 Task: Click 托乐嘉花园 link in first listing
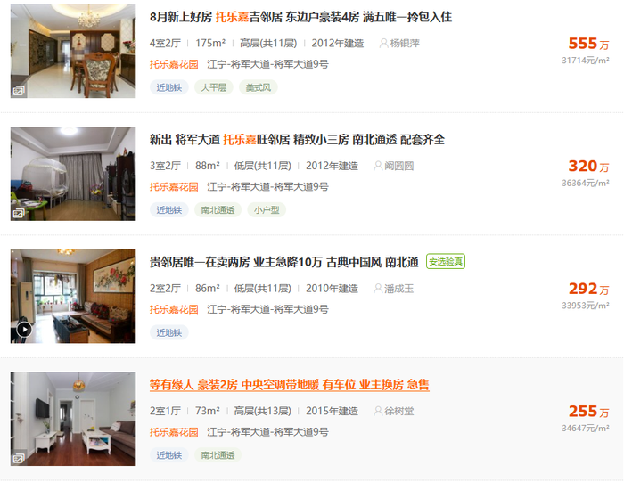click(174, 64)
